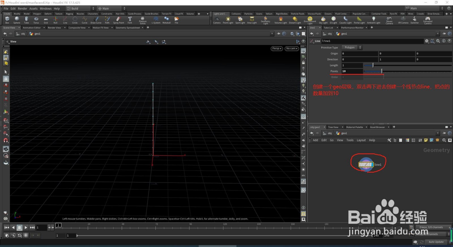Add a Distant Light
Image resolution: width=453 pixels, height=247 pixels.
pyautogui.click(x=295, y=20)
